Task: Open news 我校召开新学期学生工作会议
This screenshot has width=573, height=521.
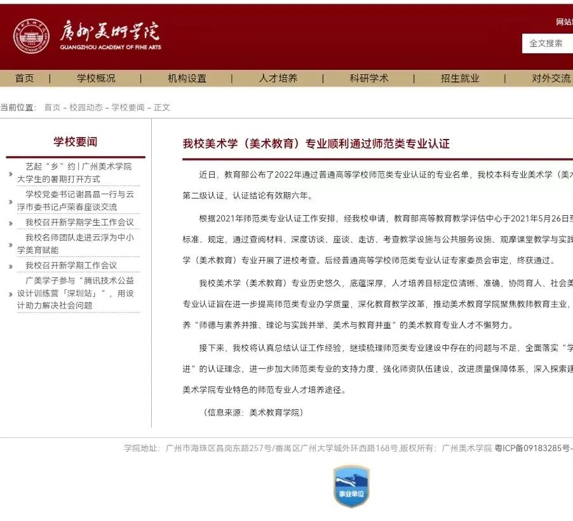Action: (x=79, y=222)
